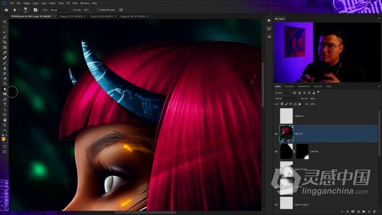Select the Eraser tool

tap(5, 78)
